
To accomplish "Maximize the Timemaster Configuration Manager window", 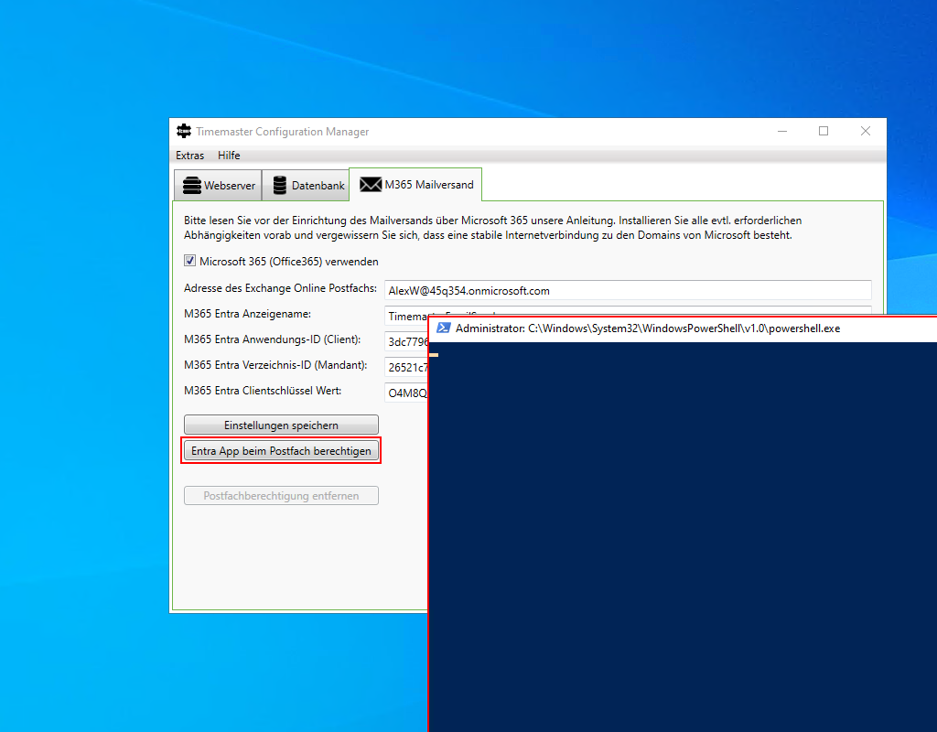I will pyautogui.click(x=824, y=131).
